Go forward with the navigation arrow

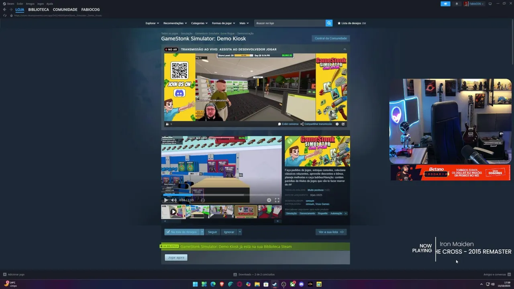(x=11, y=10)
